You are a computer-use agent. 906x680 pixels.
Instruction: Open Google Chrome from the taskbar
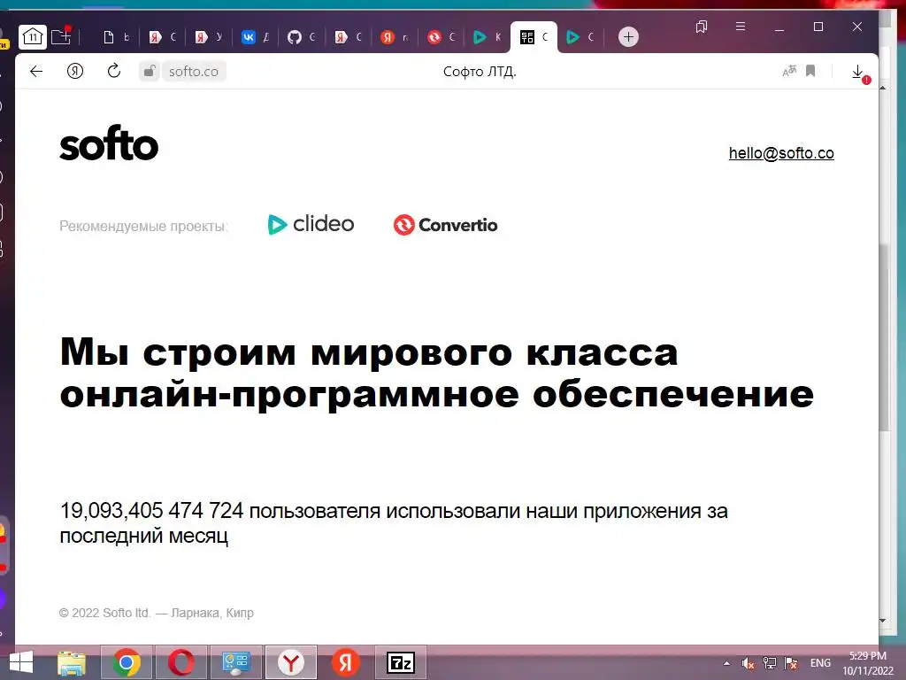point(127,662)
